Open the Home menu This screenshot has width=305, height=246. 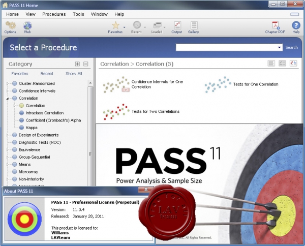[x=12, y=14]
